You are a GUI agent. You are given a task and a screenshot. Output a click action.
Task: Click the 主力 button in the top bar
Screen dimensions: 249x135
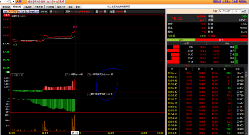[x=49, y=2]
